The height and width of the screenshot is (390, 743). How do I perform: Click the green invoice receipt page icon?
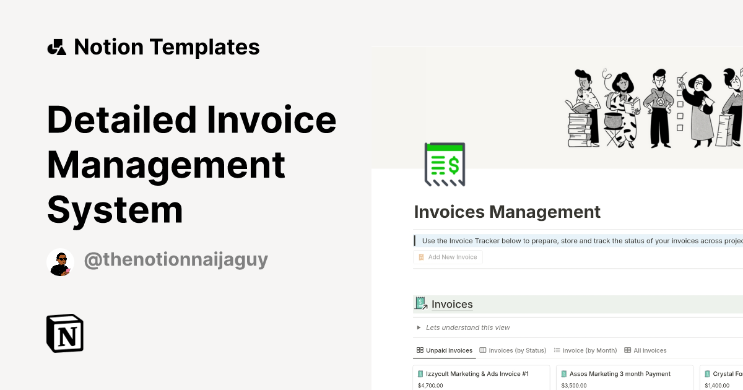(x=445, y=164)
